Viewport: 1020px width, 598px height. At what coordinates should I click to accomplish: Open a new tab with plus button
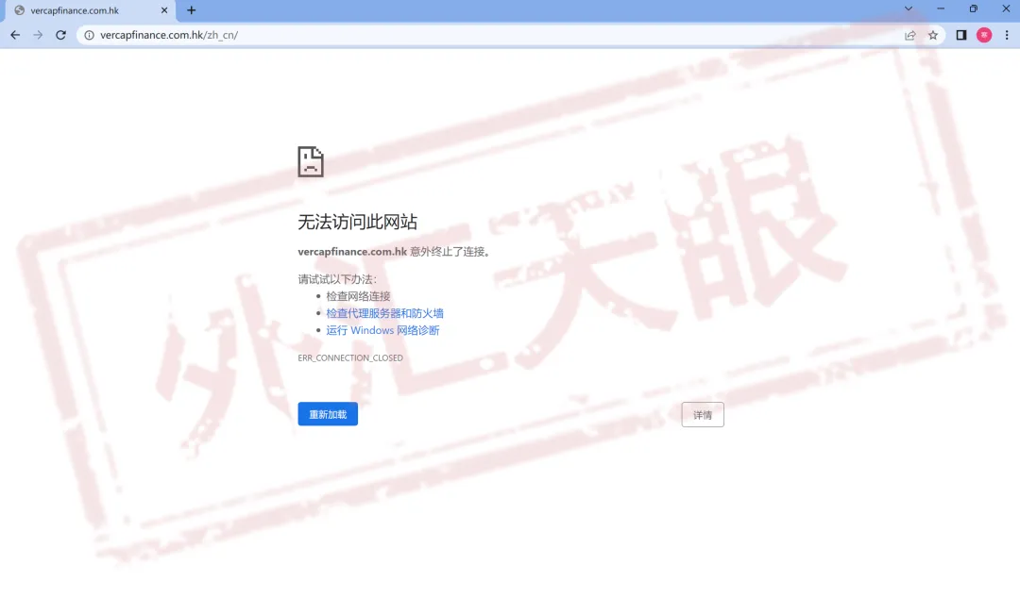pos(191,10)
